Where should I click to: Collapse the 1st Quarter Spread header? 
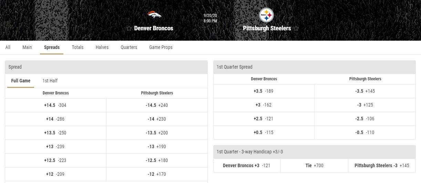point(315,67)
